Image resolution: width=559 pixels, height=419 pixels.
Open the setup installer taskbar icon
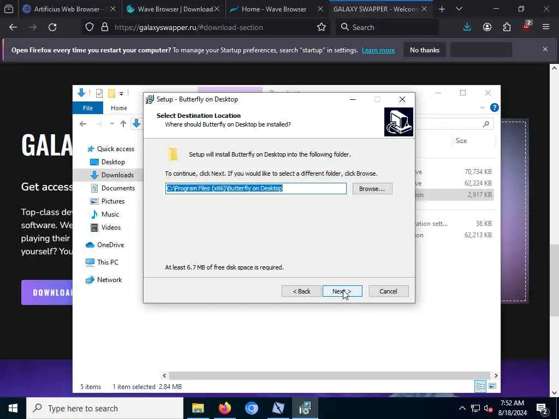coord(305,408)
